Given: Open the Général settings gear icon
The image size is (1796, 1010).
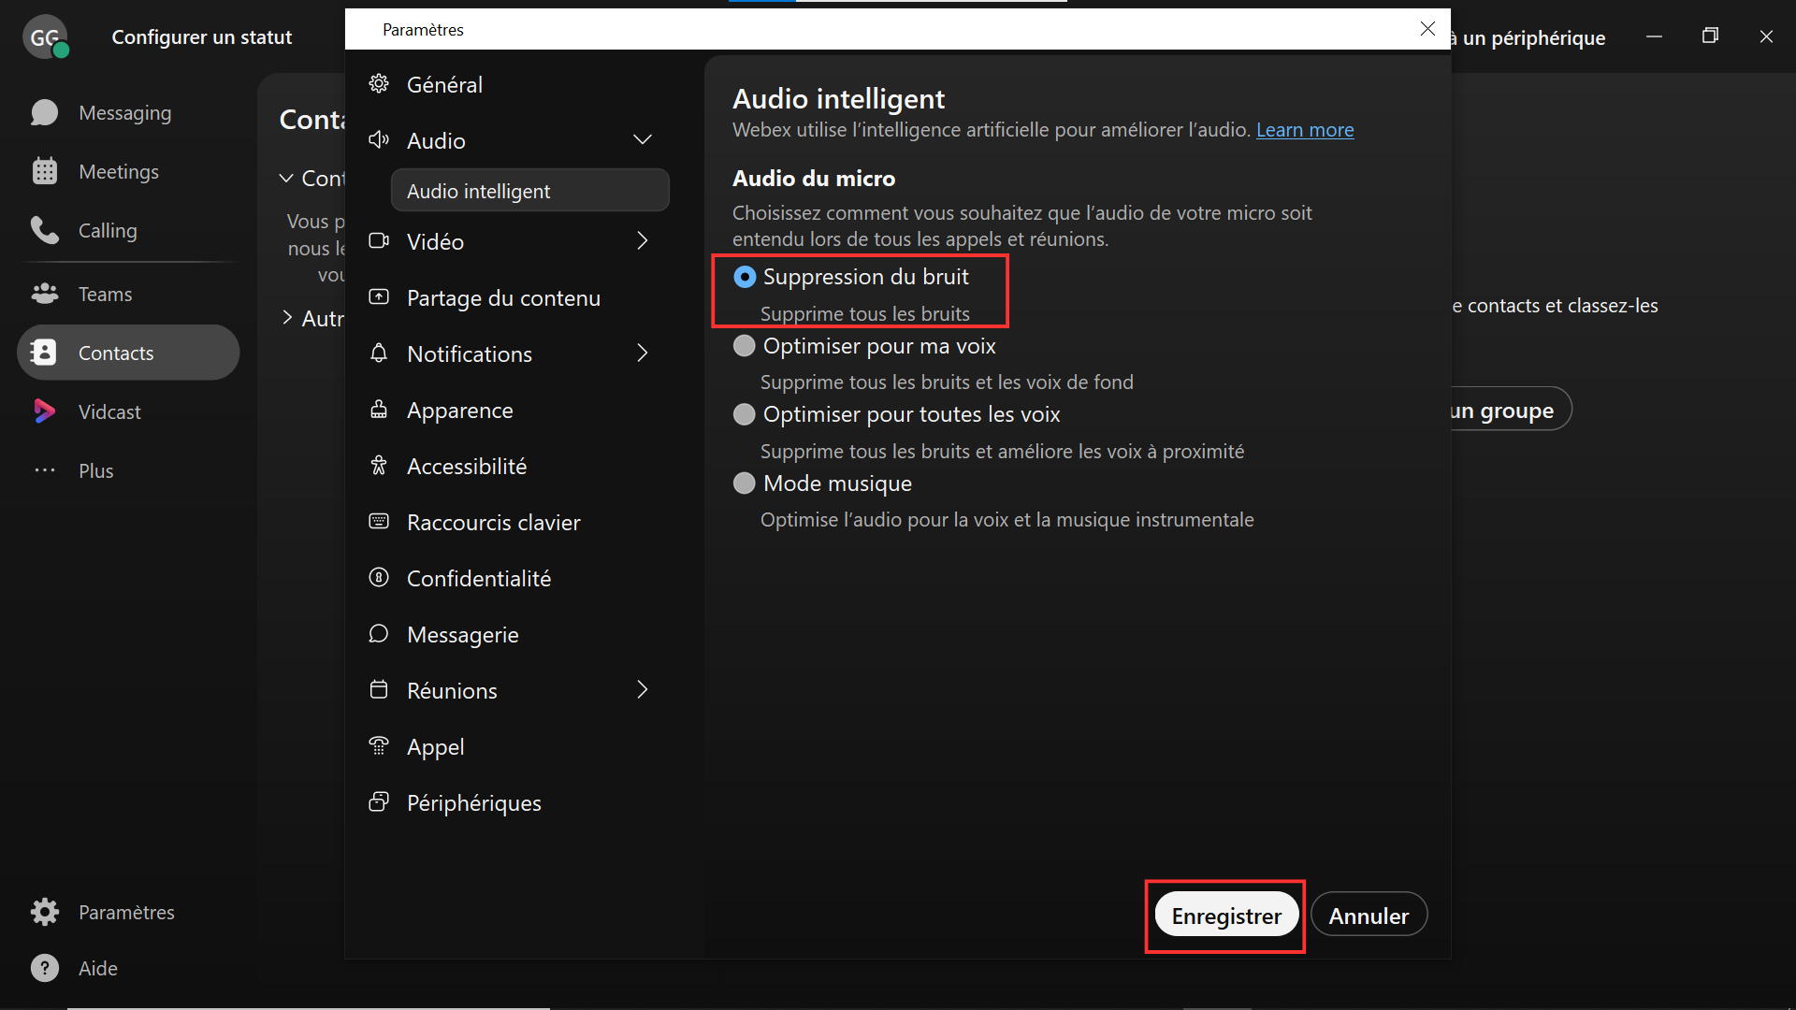Looking at the screenshot, I should pyautogui.click(x=379, y=84).
